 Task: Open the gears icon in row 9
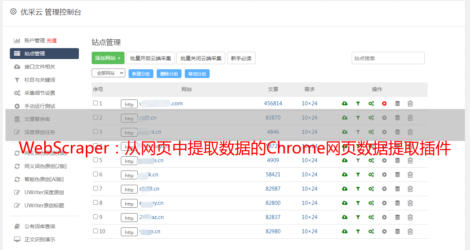(x=371, y=217)
